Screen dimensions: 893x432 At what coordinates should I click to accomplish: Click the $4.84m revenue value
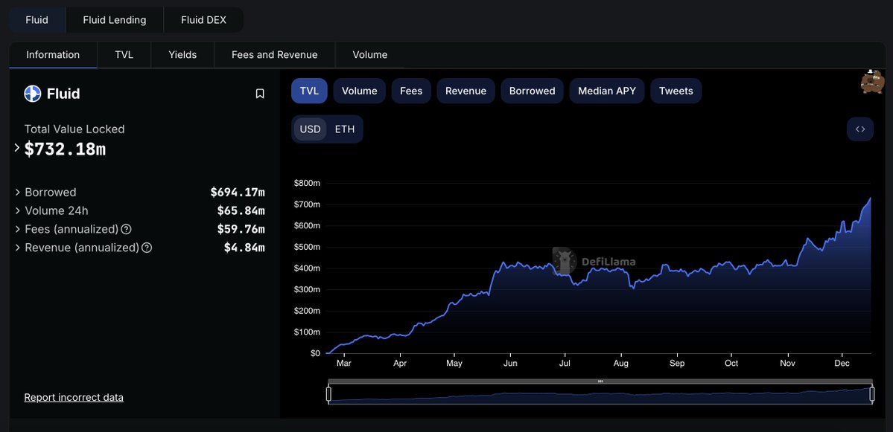tap(244, 248)
